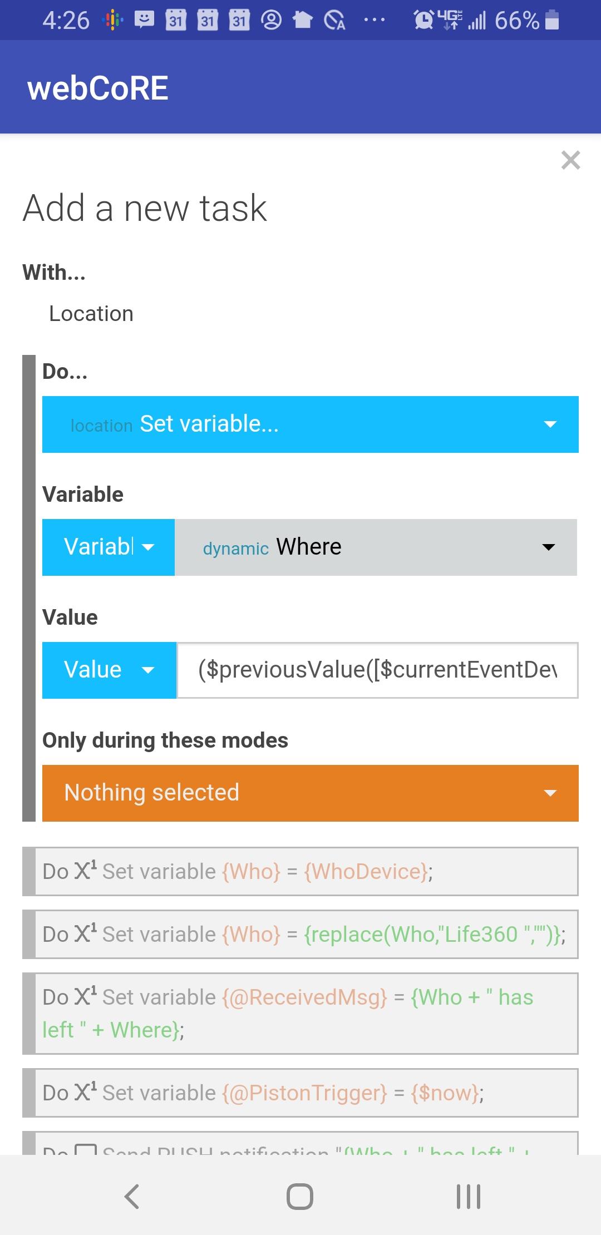Change the Variable operand type dropdown
Viewport: 601px width, 1235px height.
coord(109,547)
